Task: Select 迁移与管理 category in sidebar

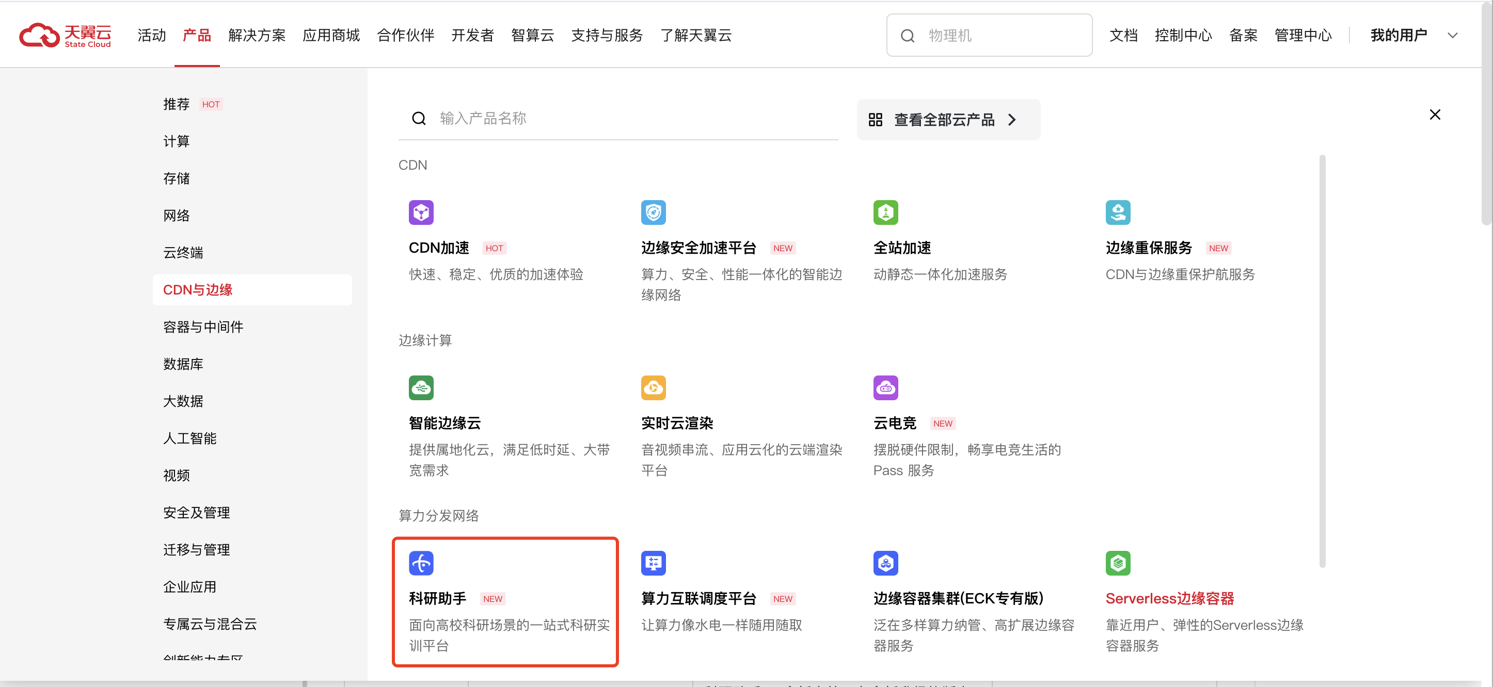Action: 197,550
